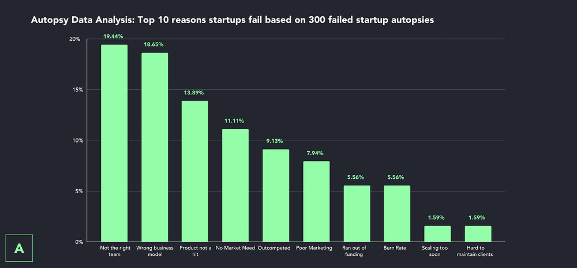Click the 13.89% data label
The height and width of the screenshot is (268, 577).
coord(194,93)
